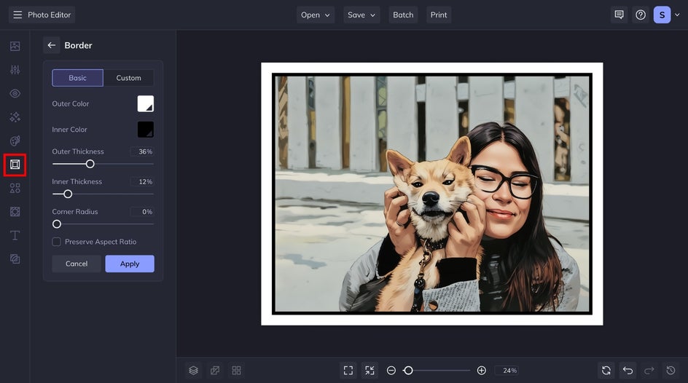Click the Edit sliders icon in sidebar
The width and height of the screenshot is (688, 383).
pos(15,70)
